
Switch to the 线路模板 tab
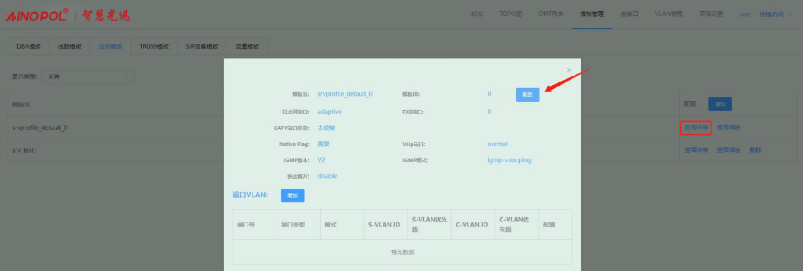[69, 47]
